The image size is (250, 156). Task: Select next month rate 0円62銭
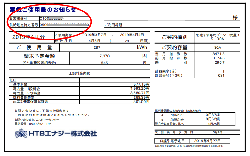click(x=212, y=119)
